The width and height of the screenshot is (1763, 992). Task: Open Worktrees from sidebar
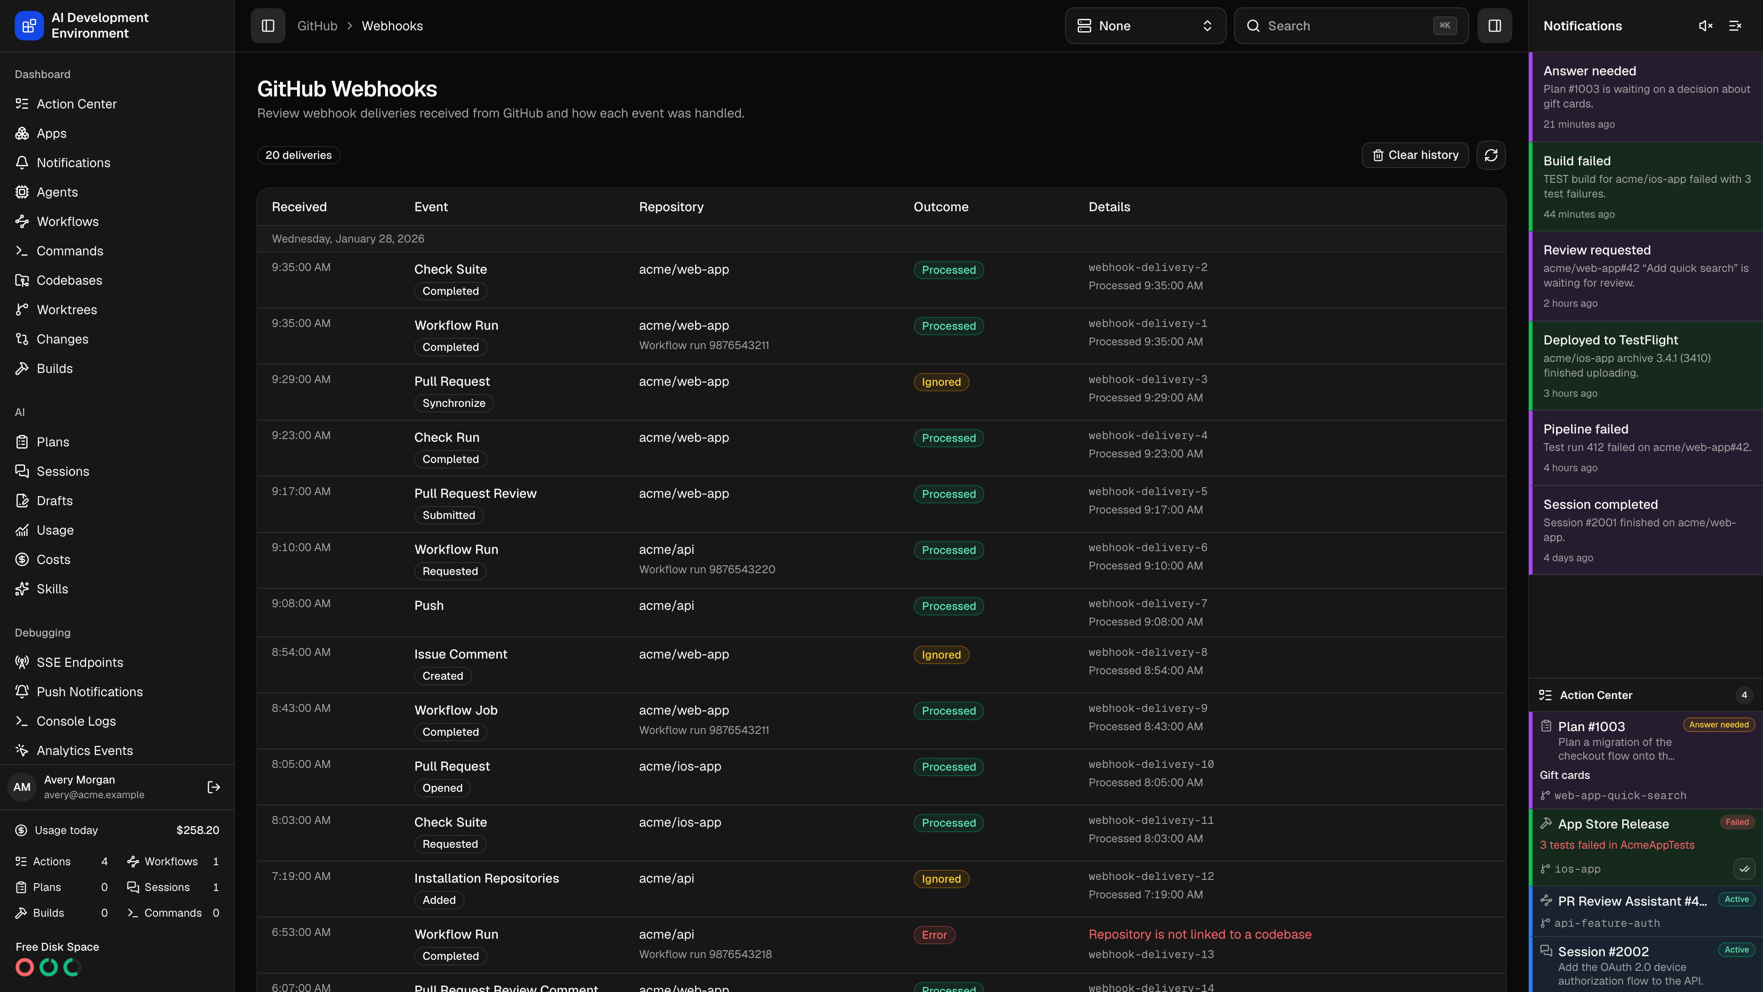pos(117,310)
